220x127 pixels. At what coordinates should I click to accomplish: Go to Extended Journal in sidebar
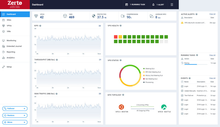[14, 46]
